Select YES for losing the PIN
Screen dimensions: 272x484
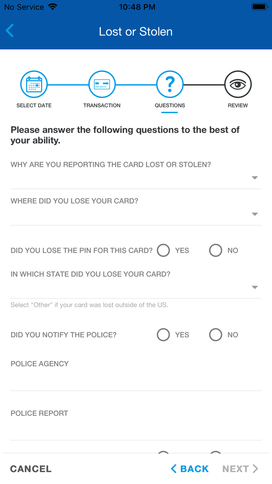pyautogui.click(x=163, y=250)
